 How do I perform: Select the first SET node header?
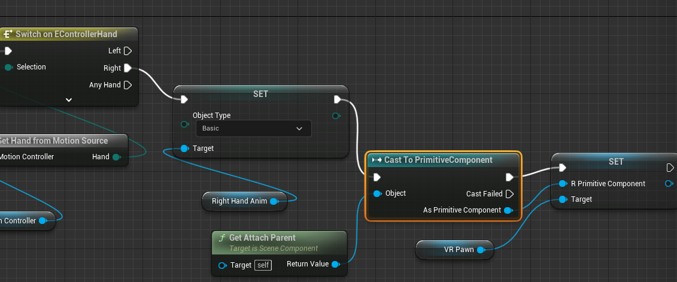click(261, 94)
